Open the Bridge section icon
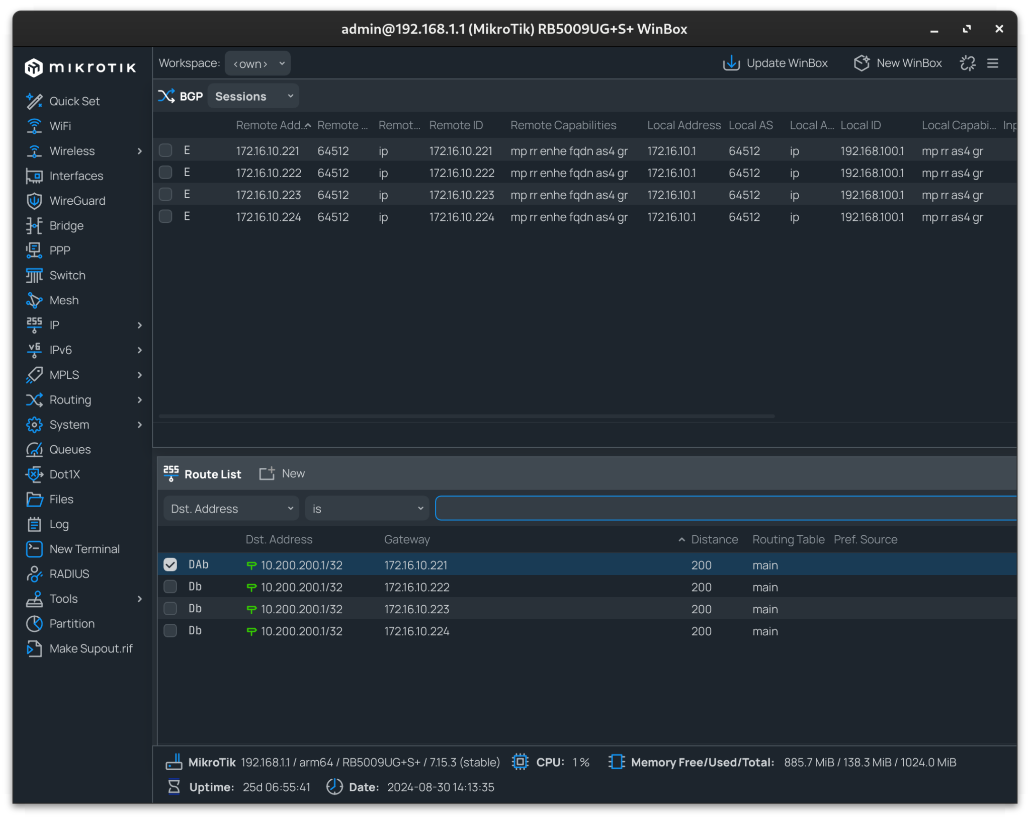Viewport: 1030px width, 819px height. point(34,225)
